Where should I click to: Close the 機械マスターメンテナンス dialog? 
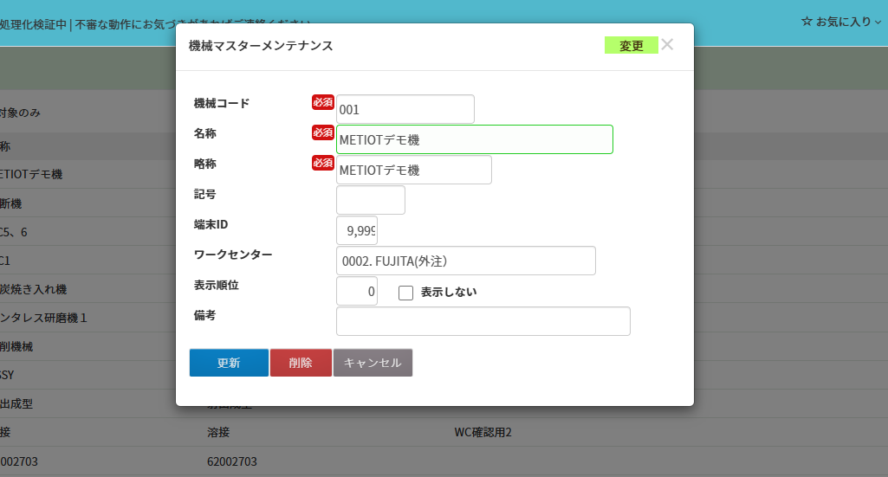click(667, 45)
